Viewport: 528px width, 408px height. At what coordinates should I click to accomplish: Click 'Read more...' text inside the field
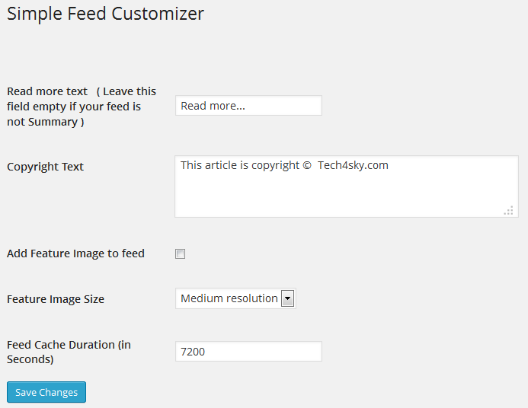click(x=213, y=106)
